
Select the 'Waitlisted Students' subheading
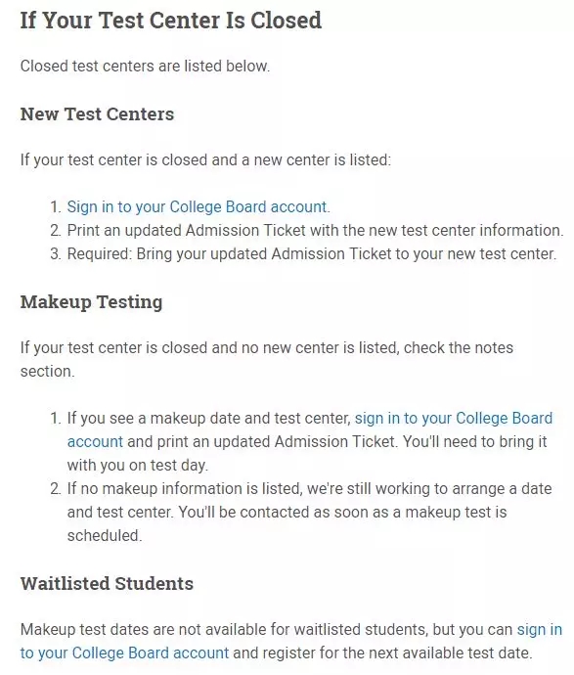point(107,584)
